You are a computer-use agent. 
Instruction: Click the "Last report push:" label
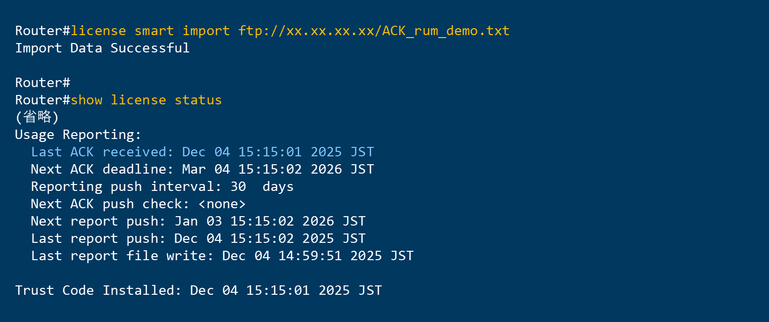coord(99,238)
